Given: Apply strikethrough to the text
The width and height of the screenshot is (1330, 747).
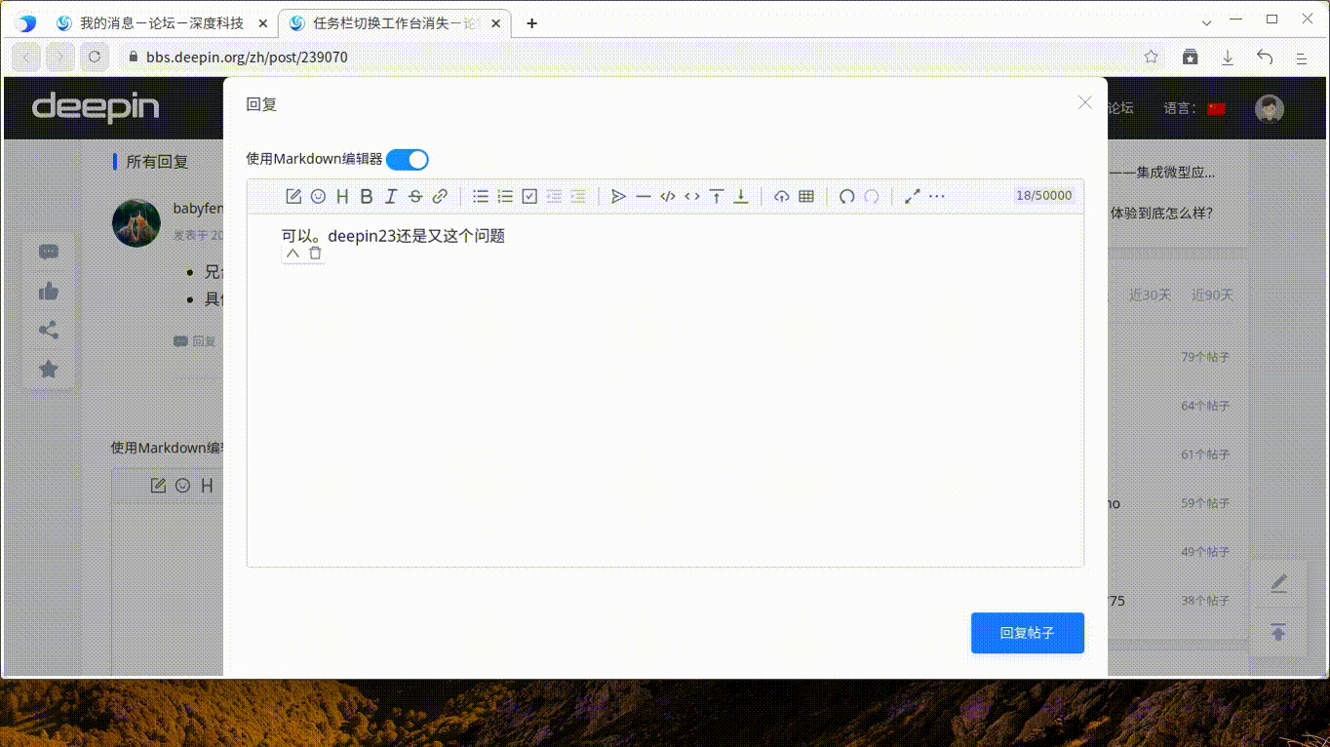Looking at the screenshot, I should (414, 196).
